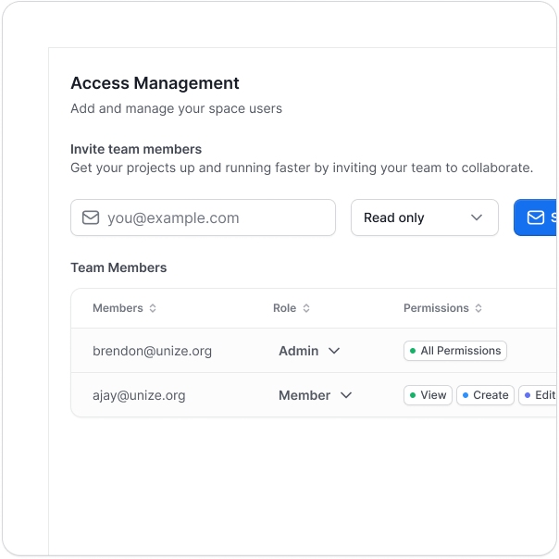Click the Invite team members heading
559x559 pixels.
(x=136, y=149)
